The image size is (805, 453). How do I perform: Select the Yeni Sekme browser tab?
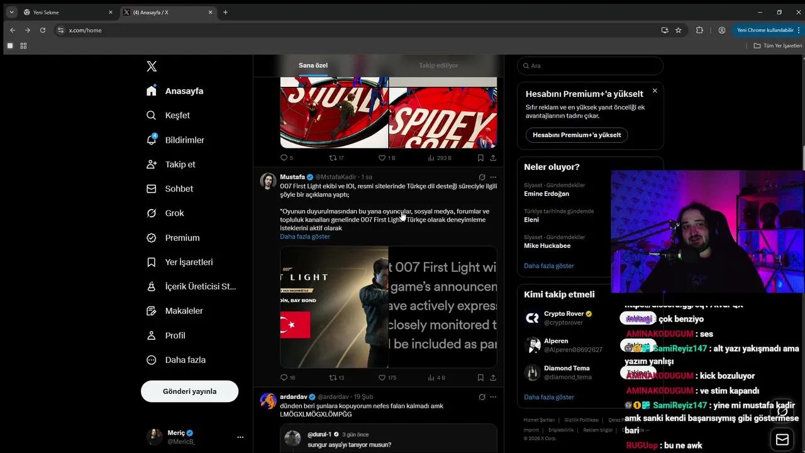(69, 12)
